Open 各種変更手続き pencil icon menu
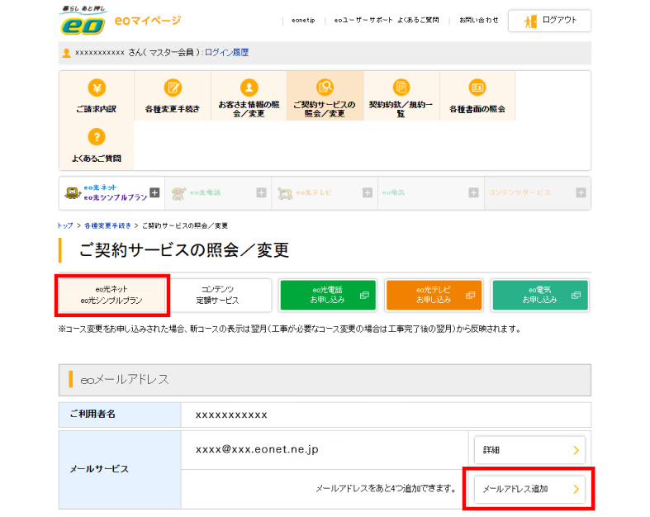The height and width of the screenshot is (517, 650). coord(173,96)
